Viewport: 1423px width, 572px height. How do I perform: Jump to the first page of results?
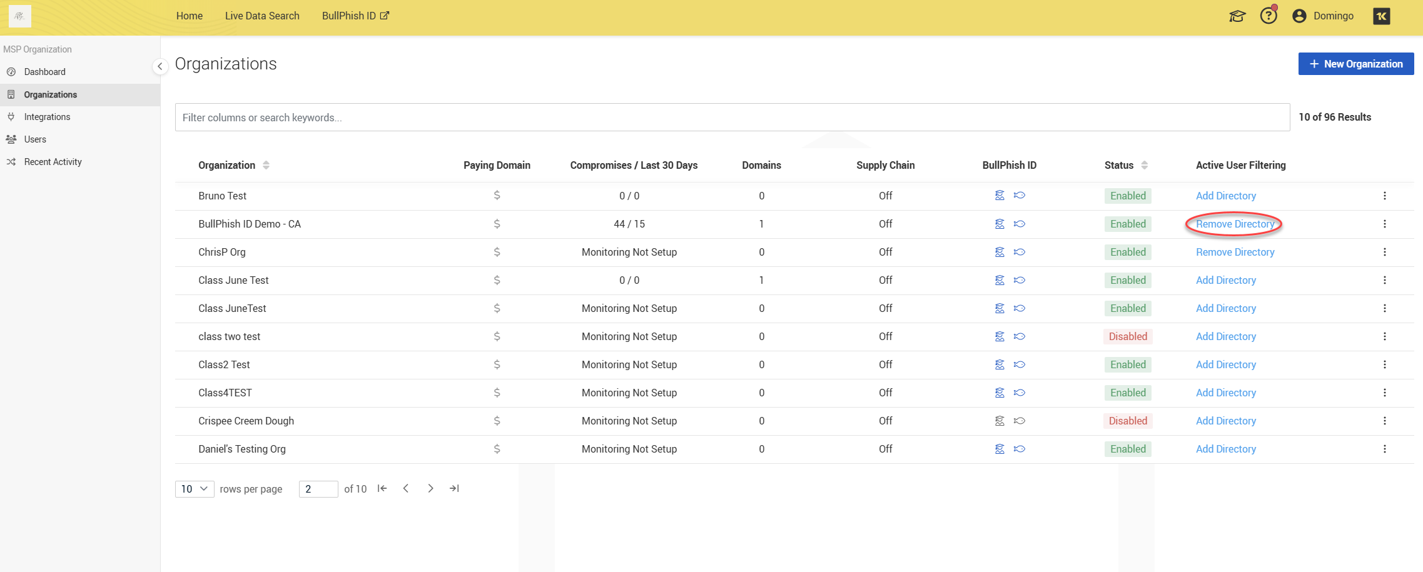(382, 489)
